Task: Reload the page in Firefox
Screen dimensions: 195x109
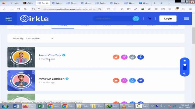Action: 18,9
